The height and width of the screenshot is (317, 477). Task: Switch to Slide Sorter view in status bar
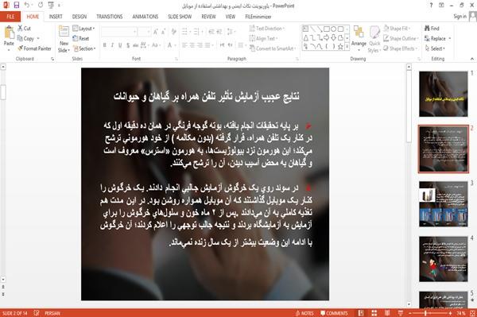[374, 313]
